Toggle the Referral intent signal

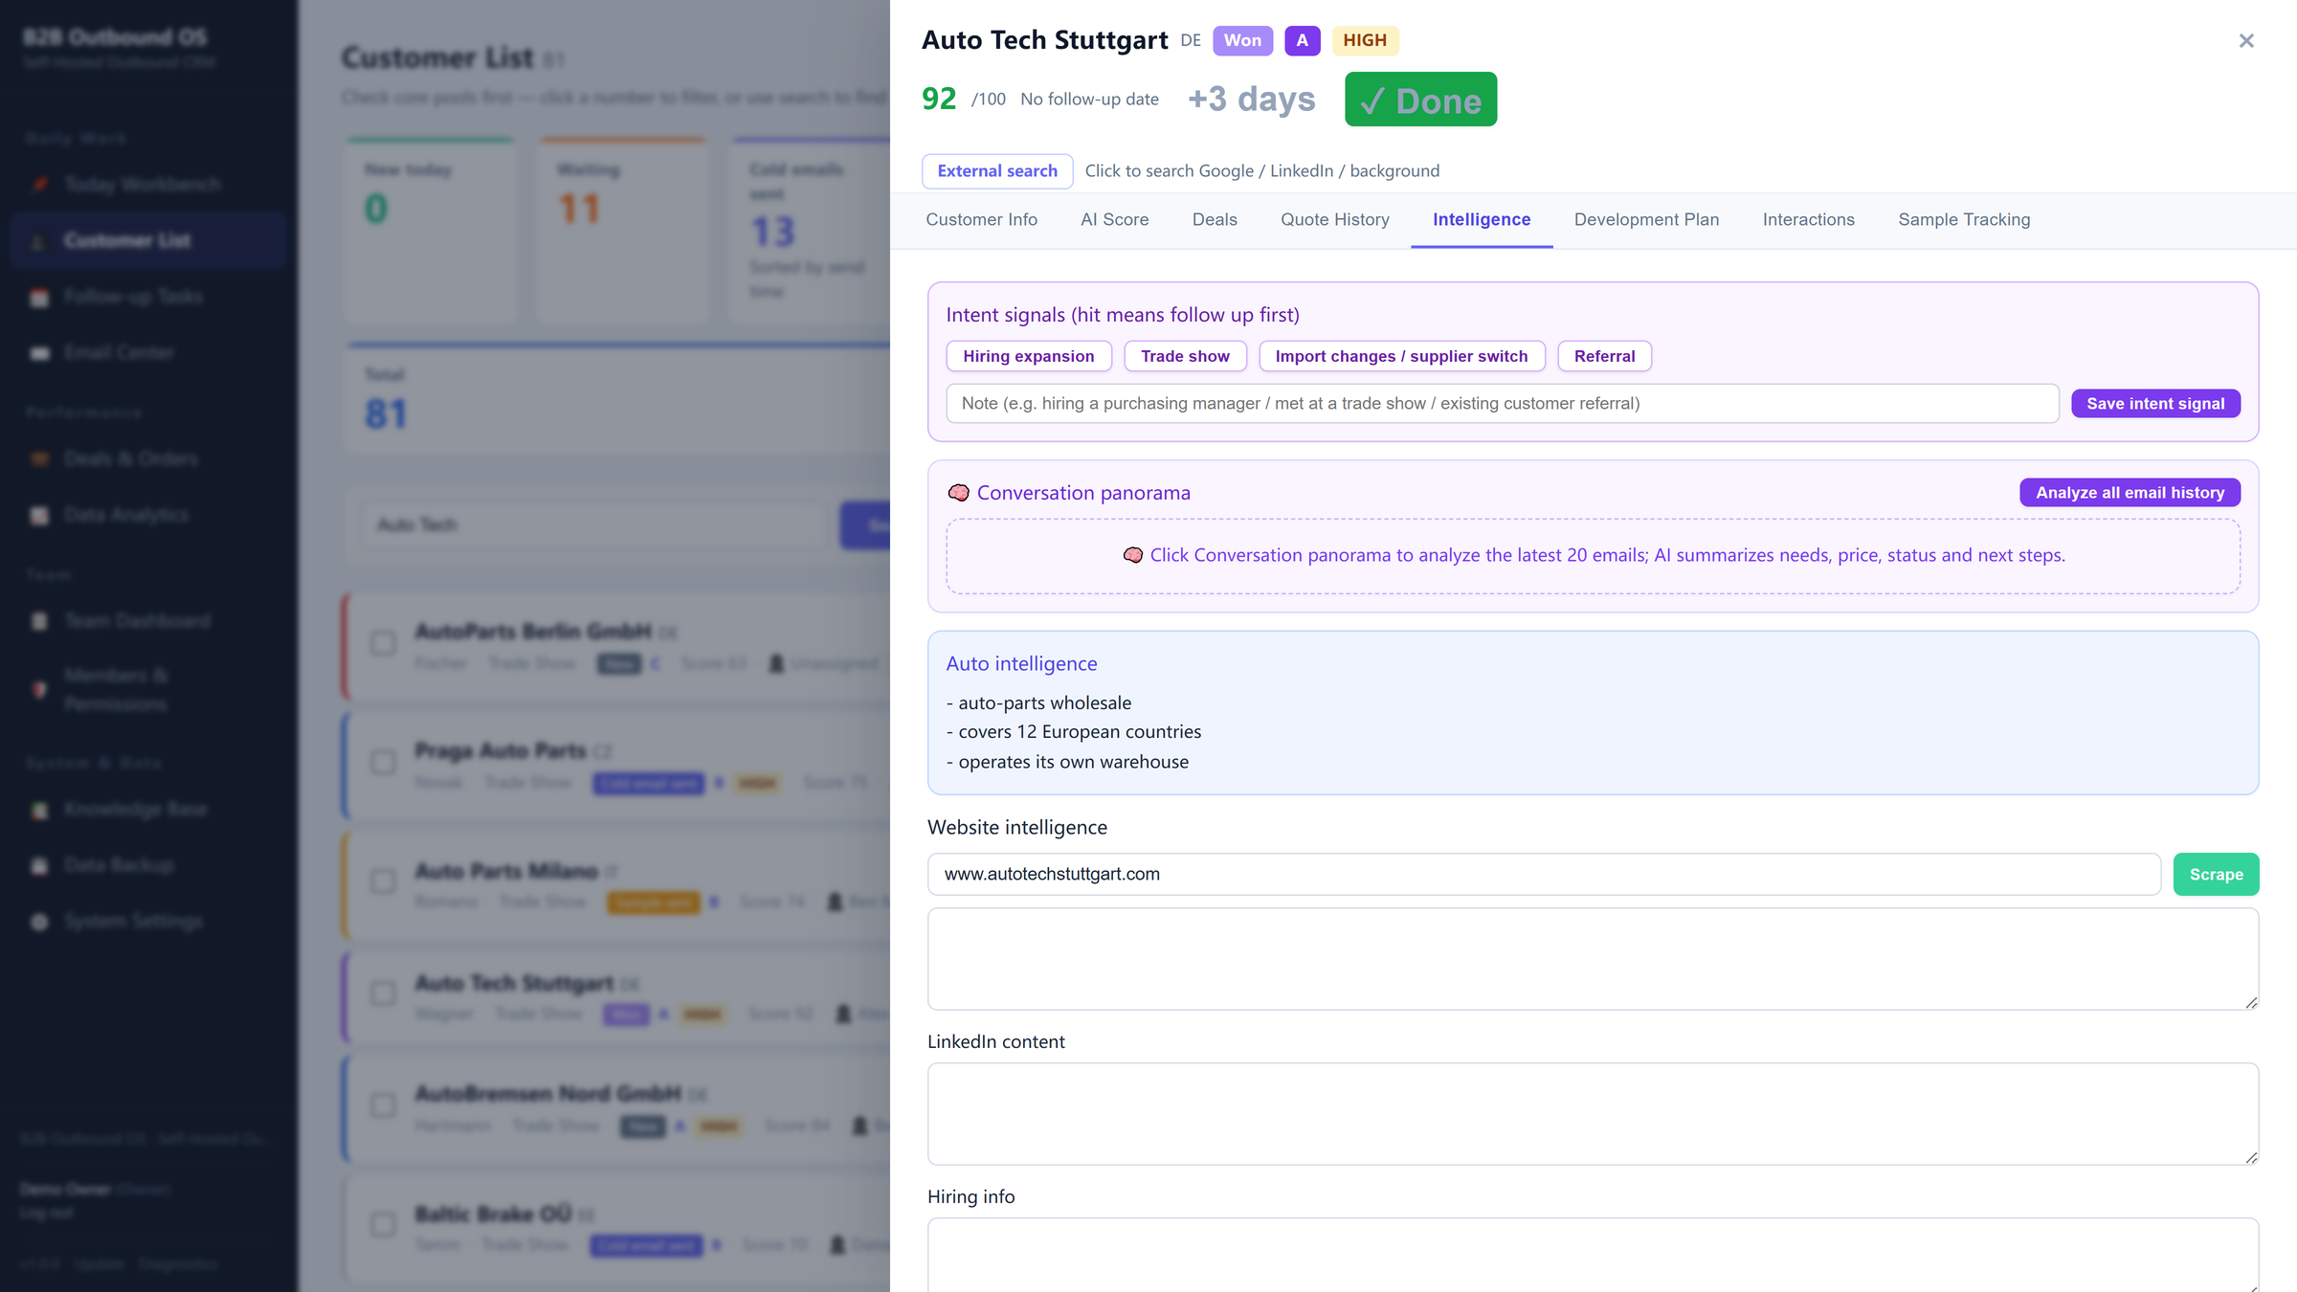pyautogui.click(x=1604, y=356)
